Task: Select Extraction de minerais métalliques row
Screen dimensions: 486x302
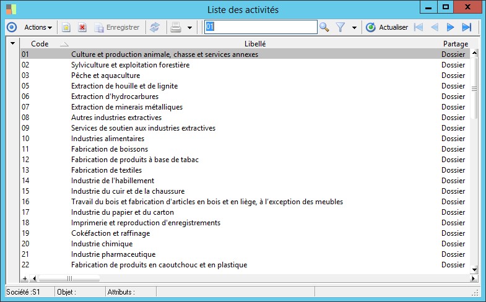Action: coord(245,107)
